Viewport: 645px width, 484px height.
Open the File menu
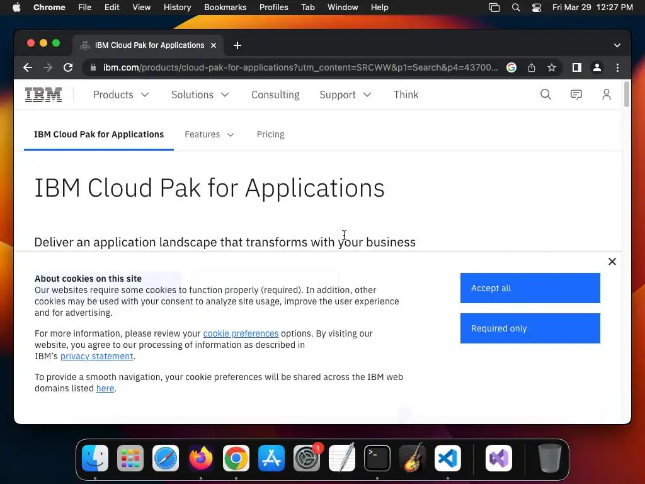[85, 8]
